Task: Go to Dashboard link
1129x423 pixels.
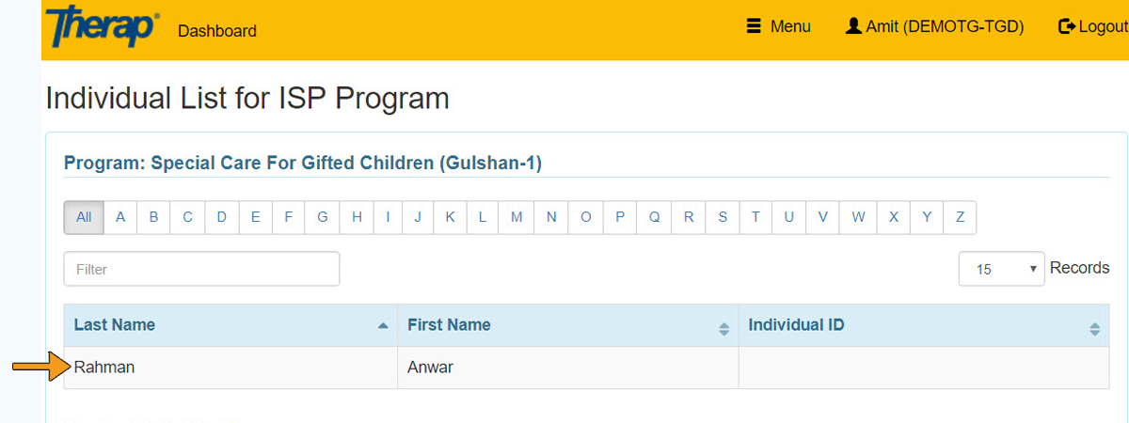Action: tap(216, 31)
